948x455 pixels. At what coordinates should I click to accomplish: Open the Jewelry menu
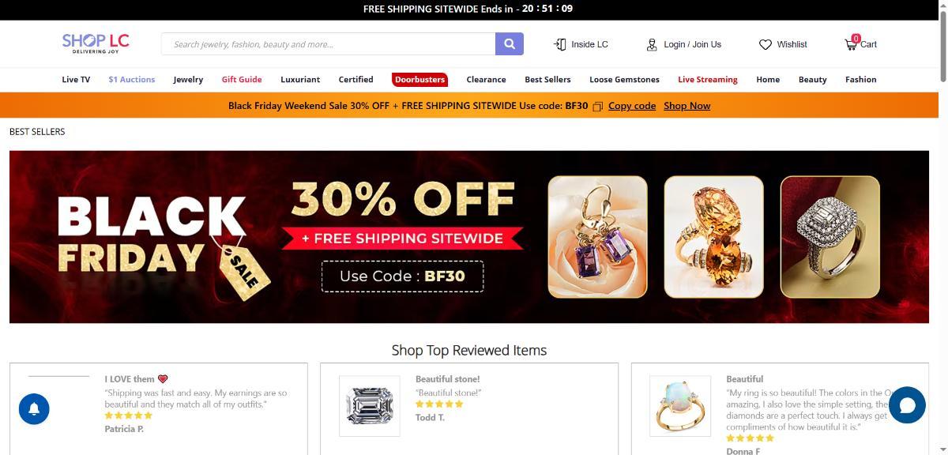tap(188, 79)
